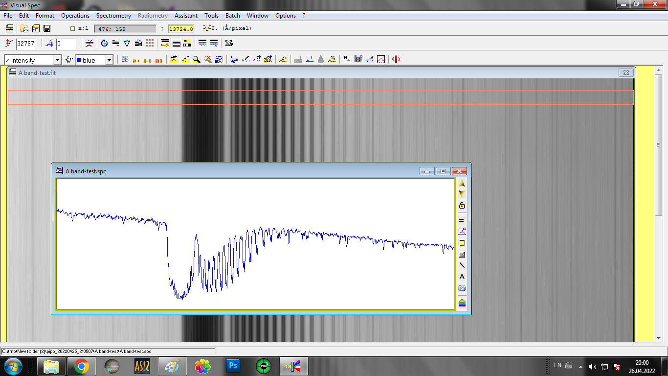This screenshot has height=376, width=668.
Task: Click the H line identification list icon
Action: tap(347, 59)
